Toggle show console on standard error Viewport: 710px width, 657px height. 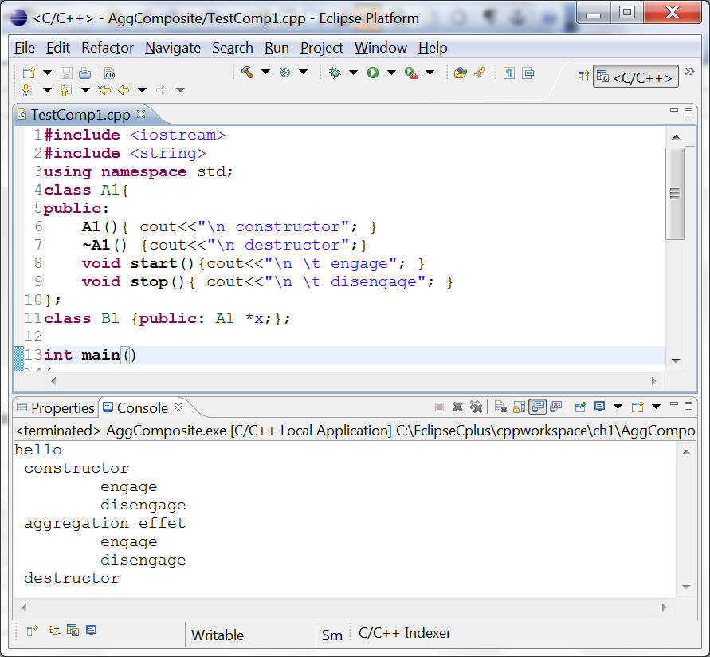coord(555,407)
